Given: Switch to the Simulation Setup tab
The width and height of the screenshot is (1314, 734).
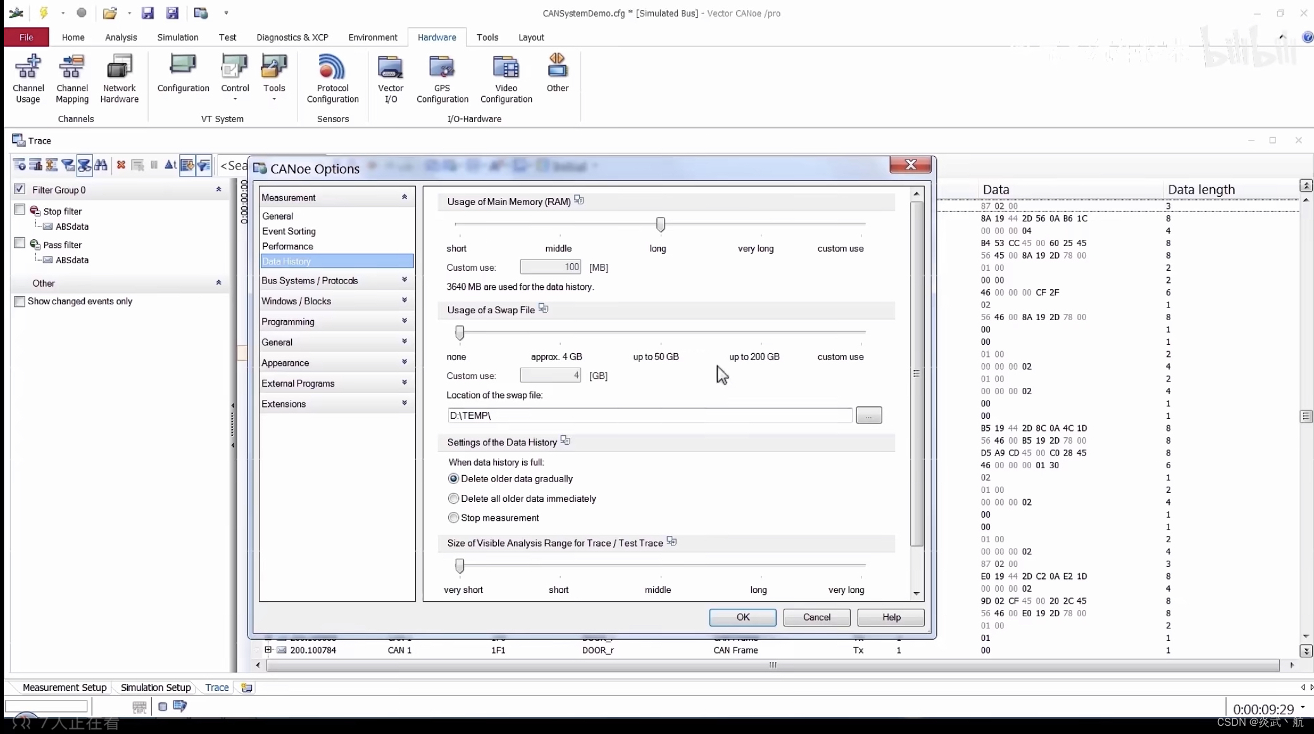Looking at the screenshot, I should coord(155,687).
